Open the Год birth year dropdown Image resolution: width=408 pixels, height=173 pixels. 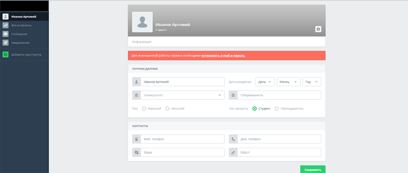click(x=312, y=82)
